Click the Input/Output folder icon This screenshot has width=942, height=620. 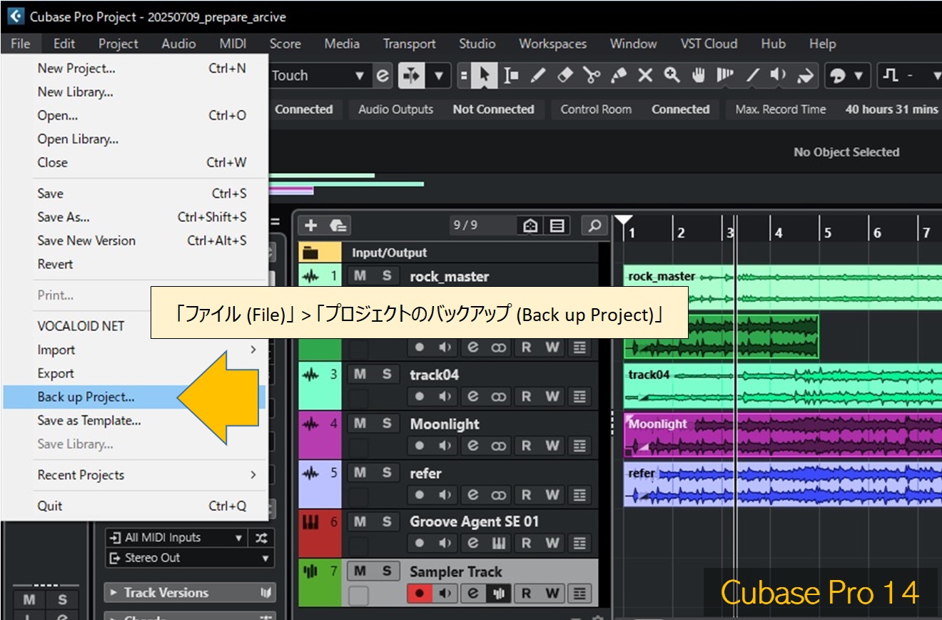click(x=310, y=253)
